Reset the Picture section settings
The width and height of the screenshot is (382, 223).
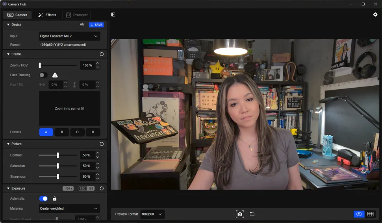click(102, 144)
